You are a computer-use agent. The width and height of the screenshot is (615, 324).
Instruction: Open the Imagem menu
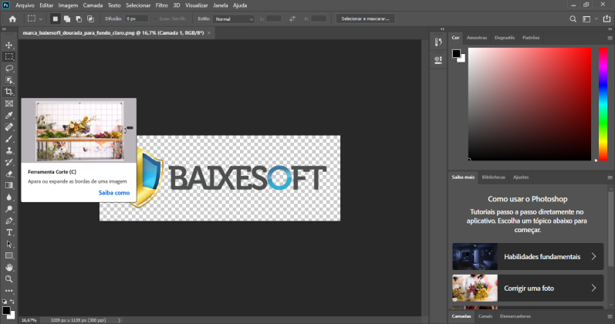(x=68, y=5)
